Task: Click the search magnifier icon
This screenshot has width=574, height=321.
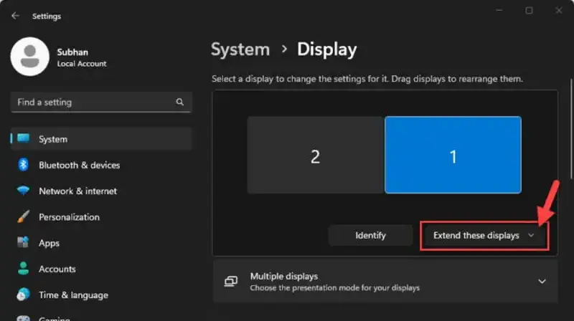Action: (x=180, y=102)
